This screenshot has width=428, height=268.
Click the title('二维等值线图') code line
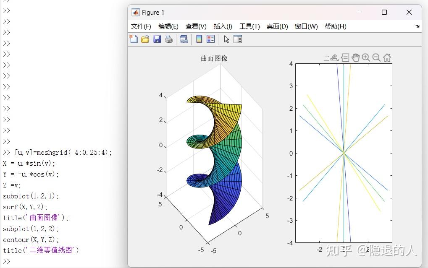[41, 250]
